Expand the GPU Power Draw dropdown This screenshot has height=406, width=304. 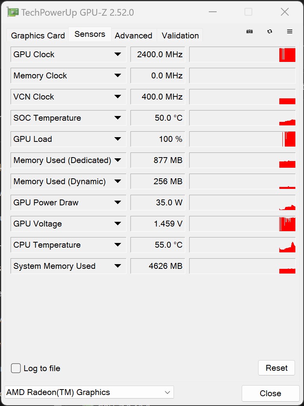tap(118, 203)
